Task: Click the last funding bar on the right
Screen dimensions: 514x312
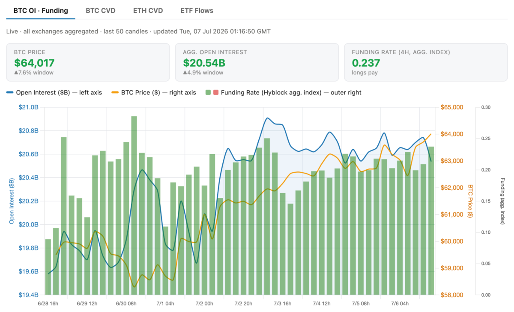Action: 431,221
